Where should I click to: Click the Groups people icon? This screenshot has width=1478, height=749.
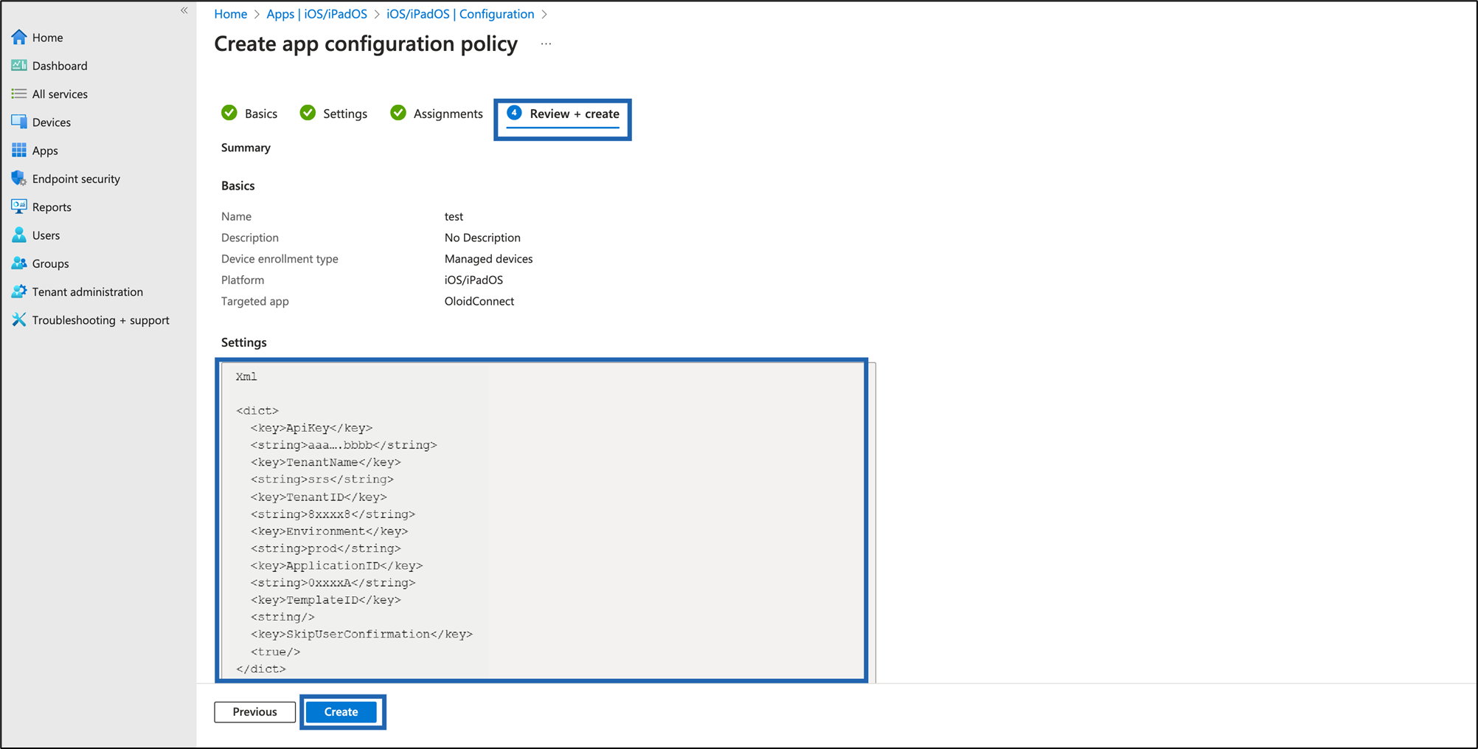coord(19,263)
